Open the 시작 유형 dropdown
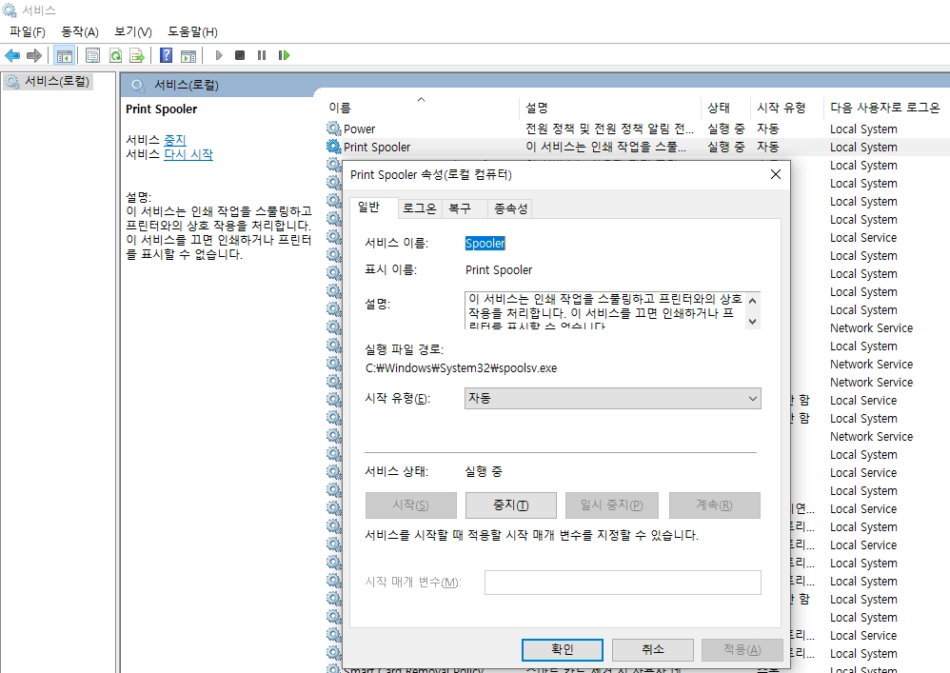Screen dimensions: 950x673 click(612, 399)
